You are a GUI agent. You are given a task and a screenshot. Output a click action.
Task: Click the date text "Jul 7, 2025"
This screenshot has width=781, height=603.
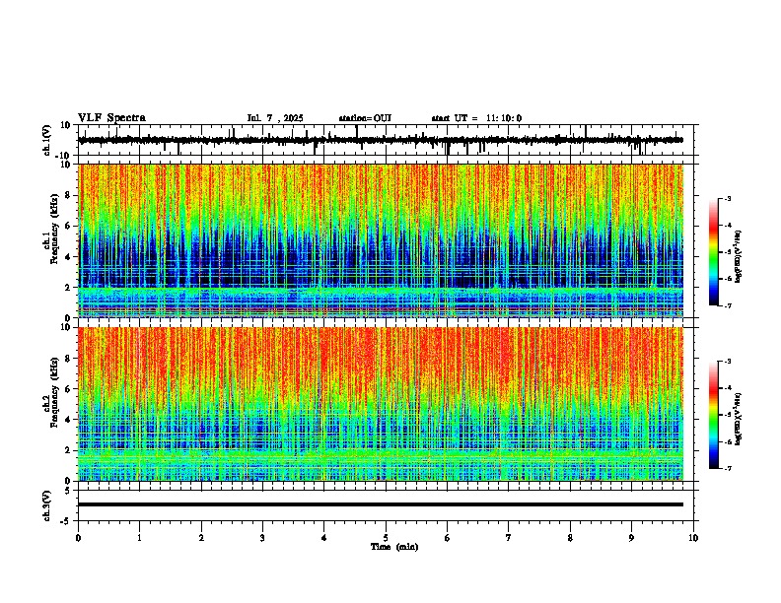[275, 118]
